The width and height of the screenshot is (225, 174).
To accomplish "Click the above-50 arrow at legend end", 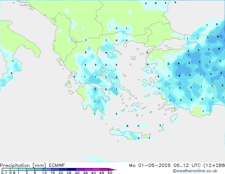I will [x=112, y=169].
